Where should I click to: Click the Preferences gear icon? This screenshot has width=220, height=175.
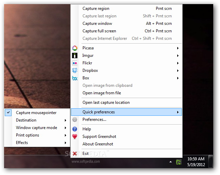pyautogui.click(x=75, y=120)
